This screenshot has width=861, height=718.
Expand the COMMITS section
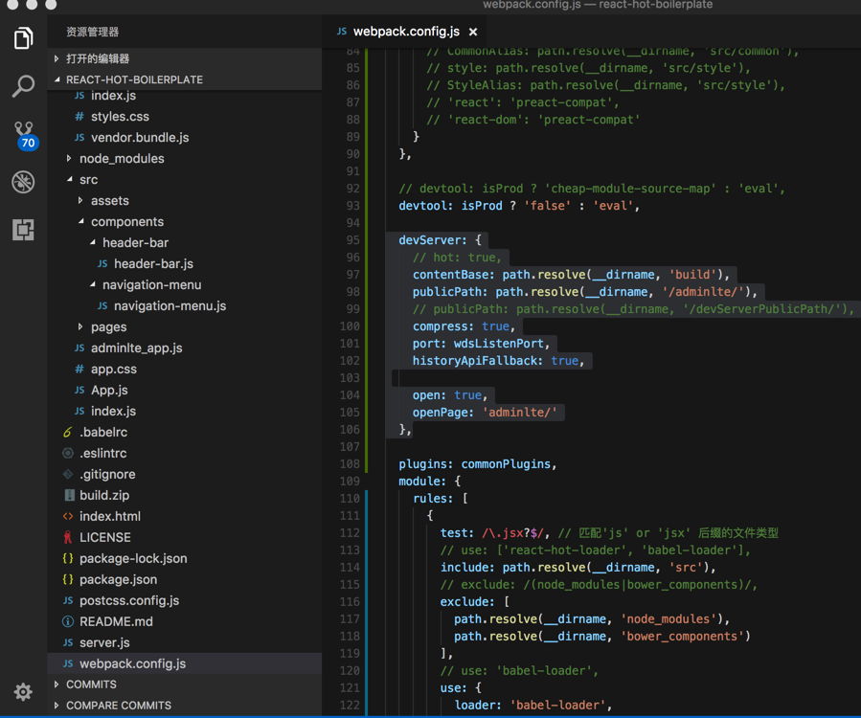click(x=91, y=684)
